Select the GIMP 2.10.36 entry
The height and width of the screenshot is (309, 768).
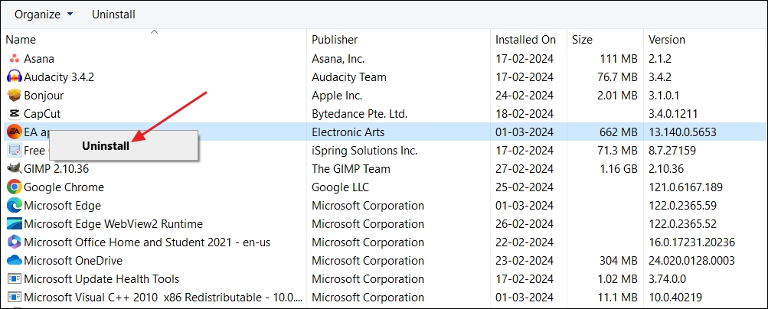(x=57, y=169)
